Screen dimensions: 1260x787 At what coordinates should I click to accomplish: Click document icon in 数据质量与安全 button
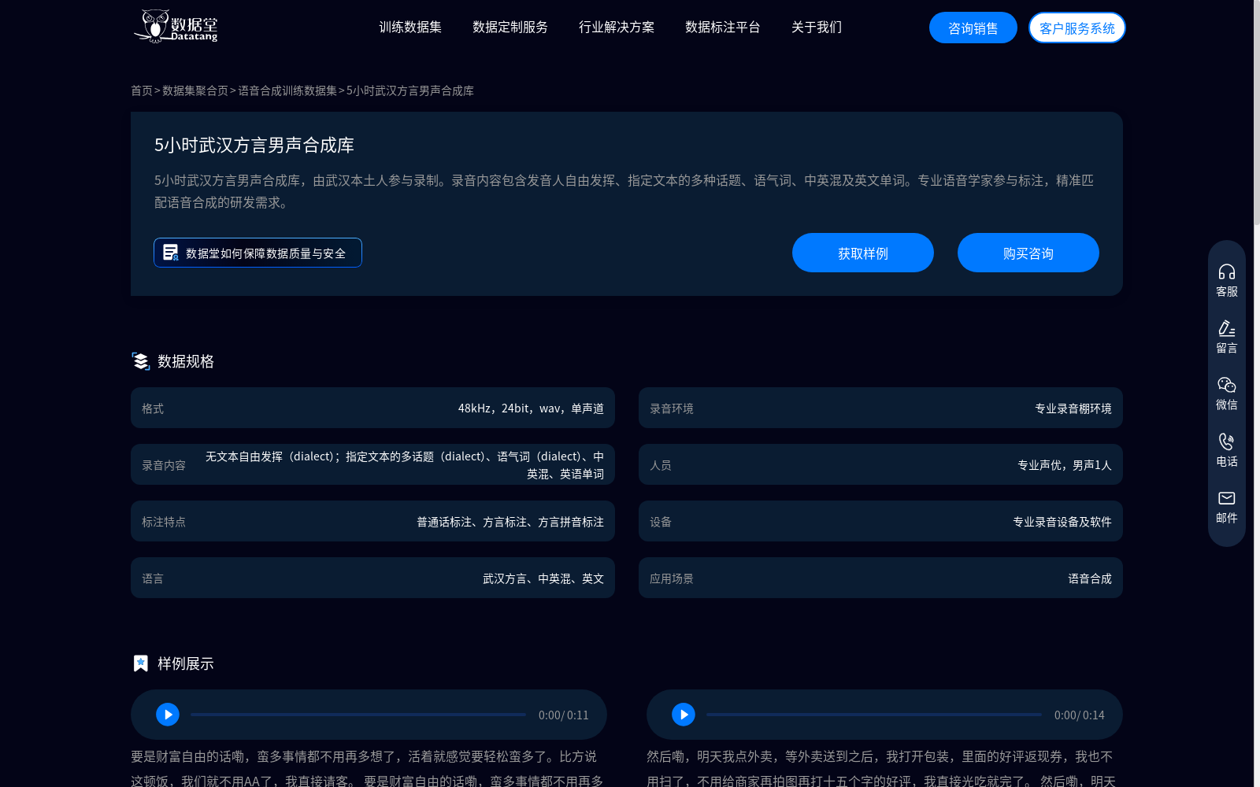[170, 253]
